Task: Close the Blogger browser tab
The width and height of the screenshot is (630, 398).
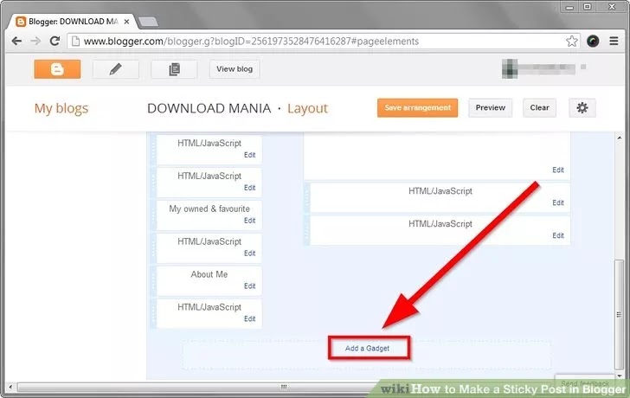Action: point(126,22)
